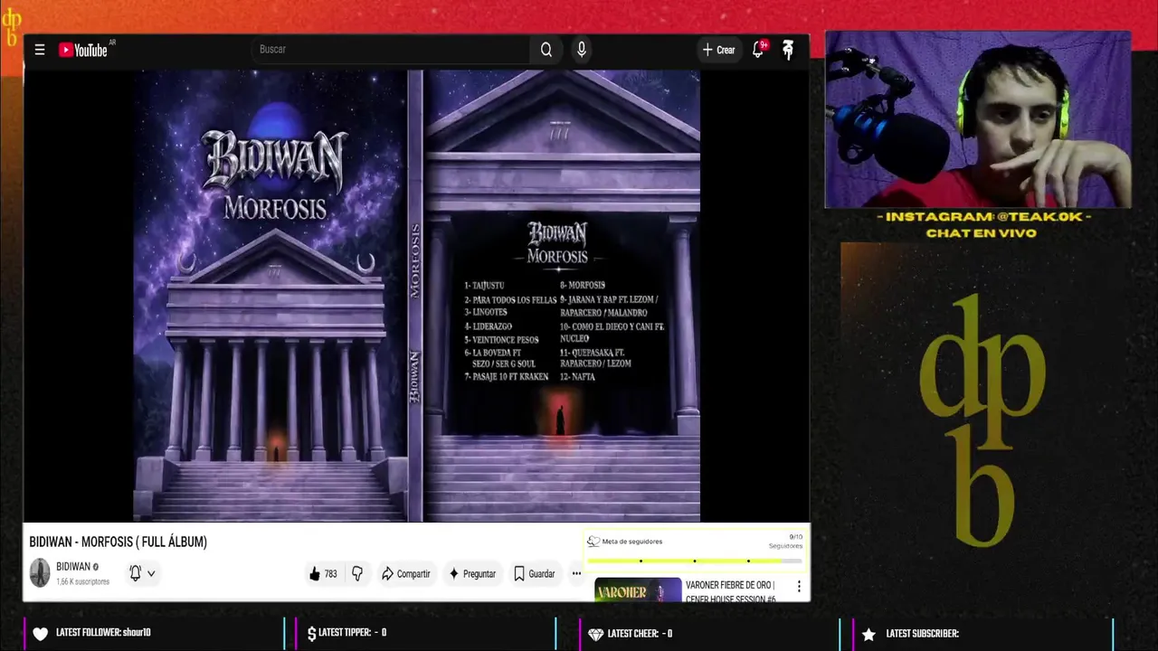Focus the Buscar search field

pos(389,49)
